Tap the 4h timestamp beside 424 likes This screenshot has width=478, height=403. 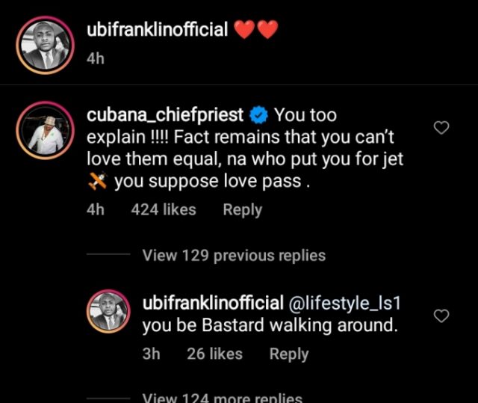[95, 210]
